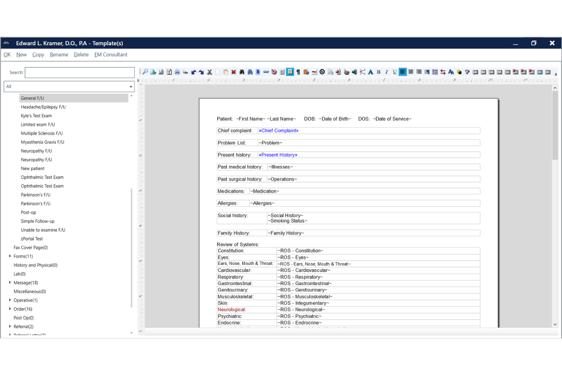This screenshot has width=562, height=375.
Task: Open the EM Consultant menu
Action: coord(111,54)
